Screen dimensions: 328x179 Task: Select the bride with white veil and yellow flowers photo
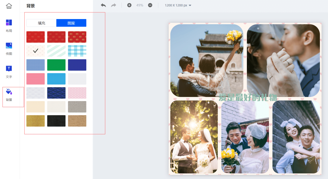[x=245, y=137]
